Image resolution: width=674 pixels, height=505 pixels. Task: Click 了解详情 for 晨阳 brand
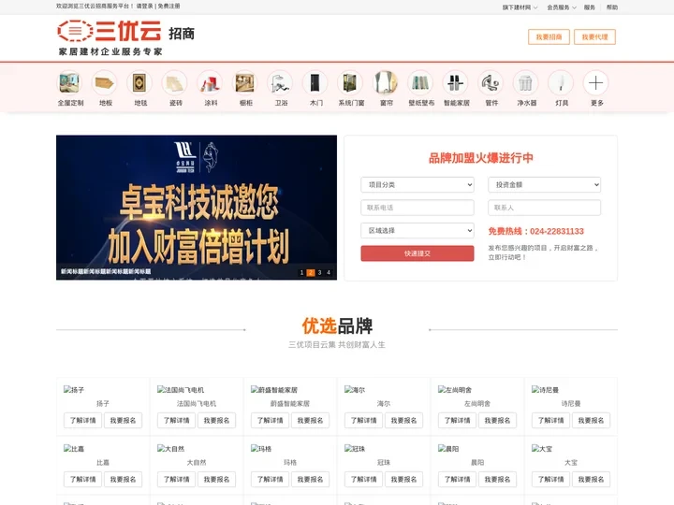(x=458, y=479)
